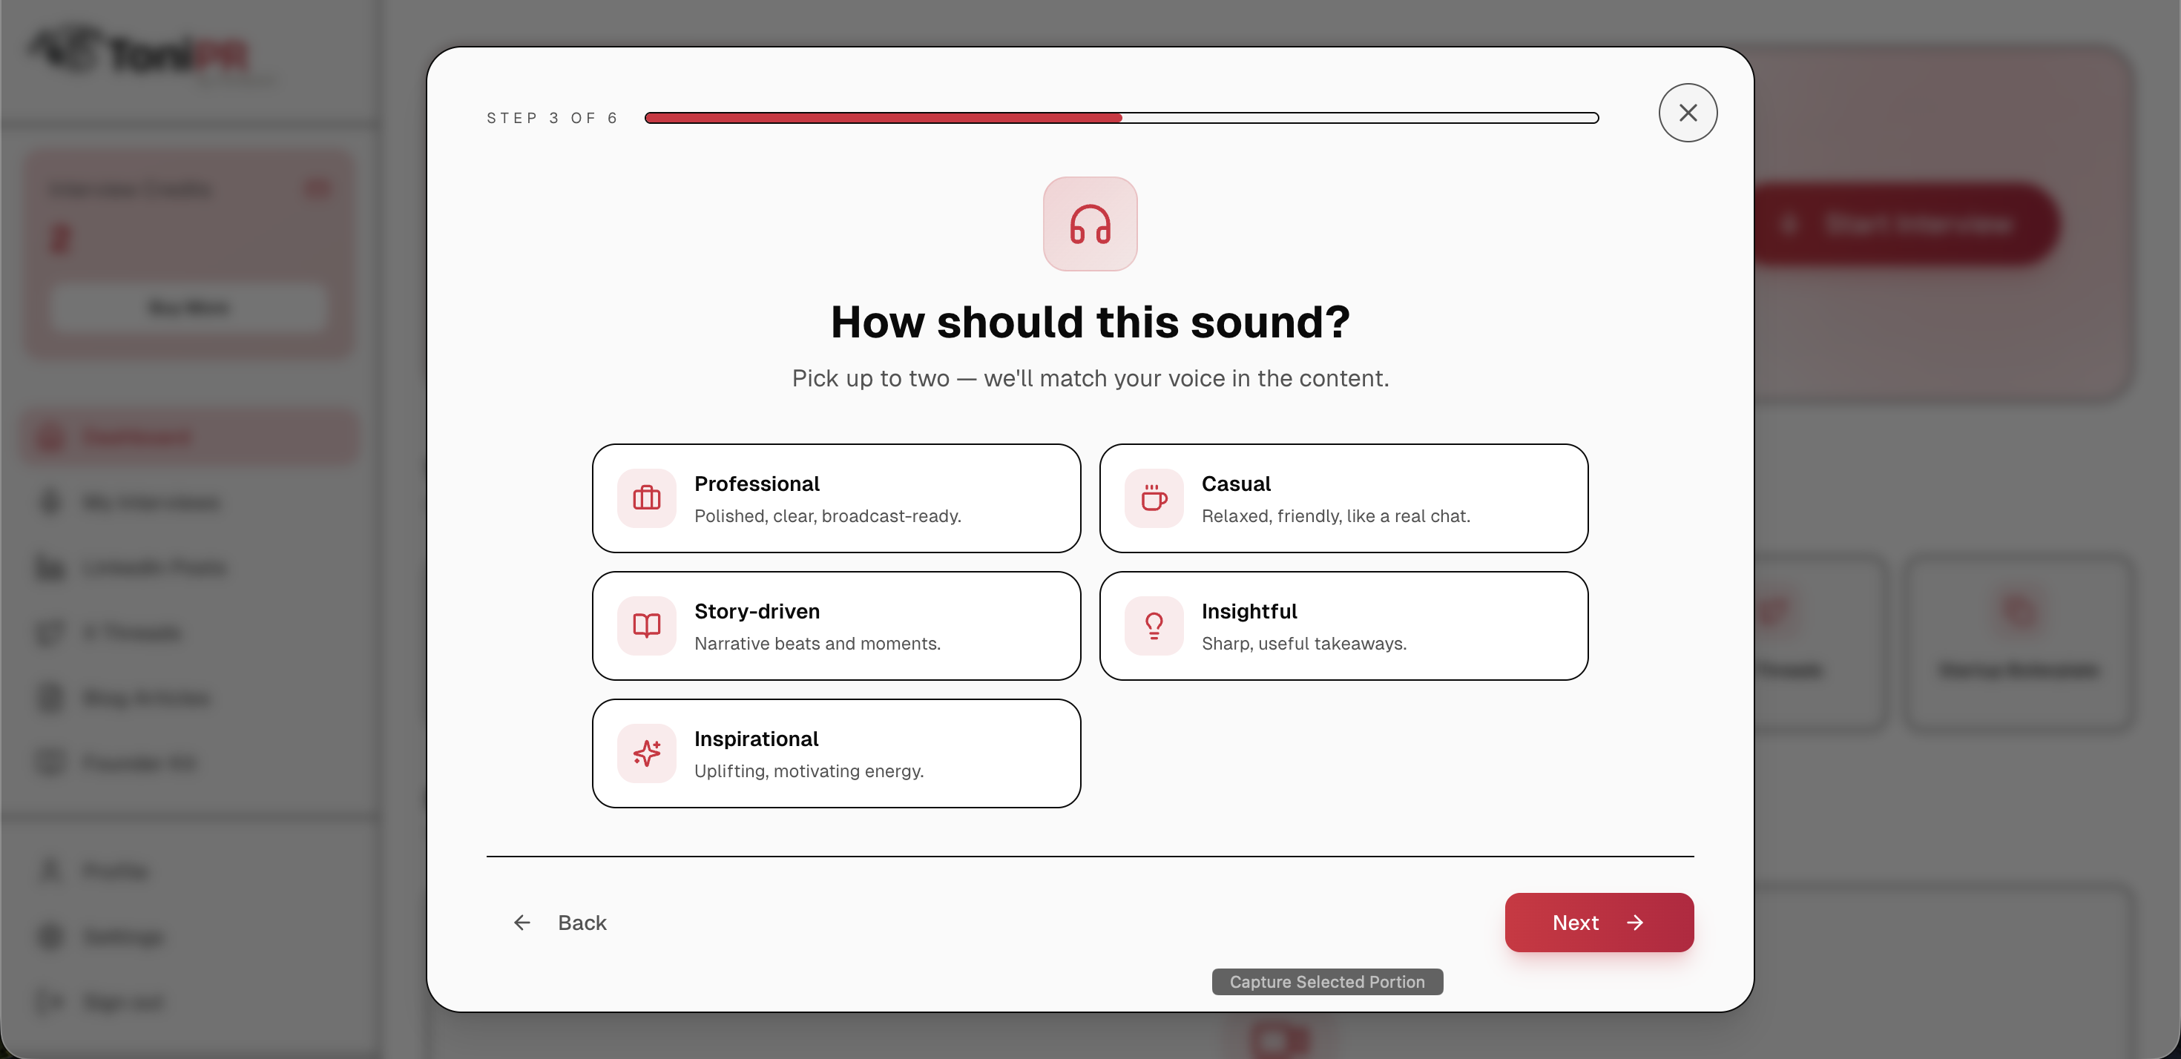Pick the Inspirational tone option
Screen dimensions: 2181x1059
pyautogui.click(x=835, y=753)
